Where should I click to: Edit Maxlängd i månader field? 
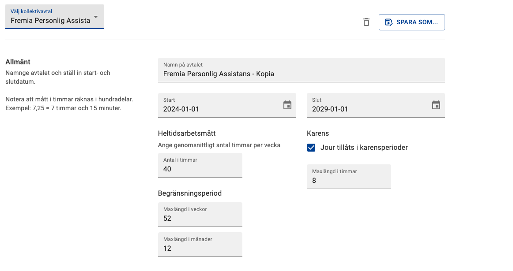tap(200, 245)
